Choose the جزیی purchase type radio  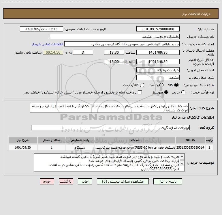tap(183, 92)
